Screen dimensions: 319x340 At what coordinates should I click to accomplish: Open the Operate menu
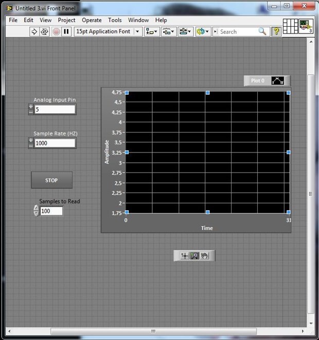[92, 20]
